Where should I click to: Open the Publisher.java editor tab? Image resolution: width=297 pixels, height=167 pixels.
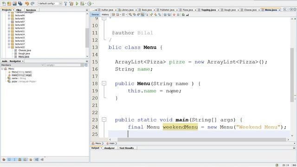point(167,10)
